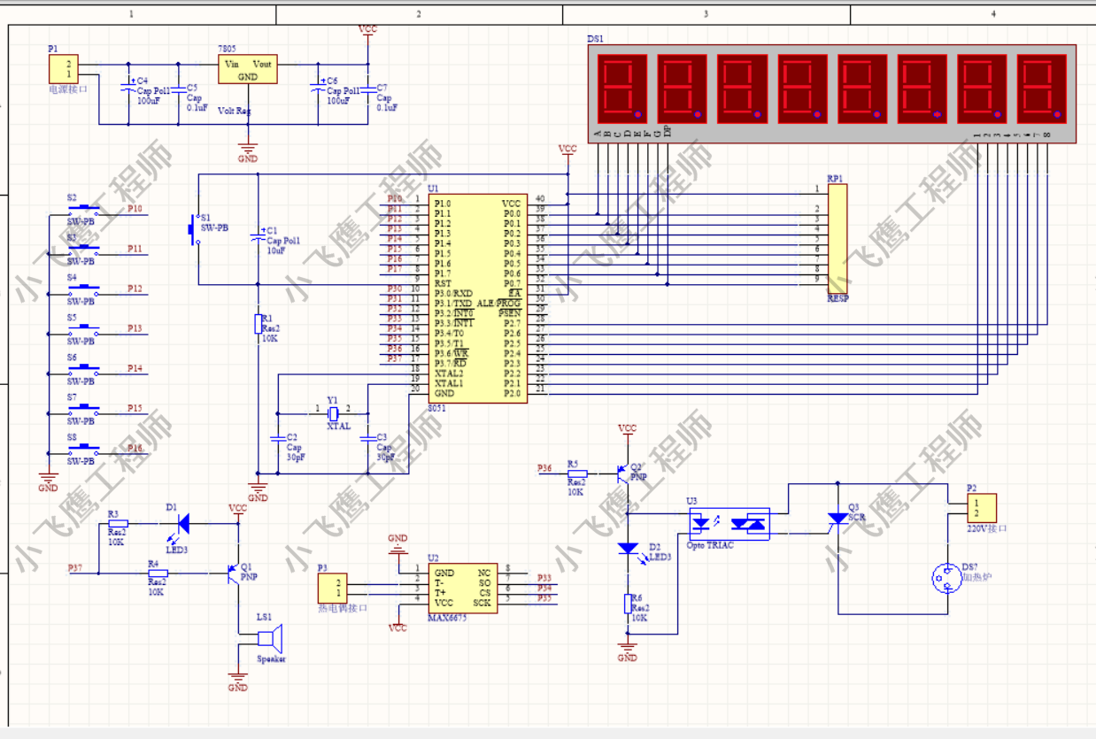This screenshot has height=739, width=1096.
Task: Click pushbutton switch S2
Action: pos(84,211)
